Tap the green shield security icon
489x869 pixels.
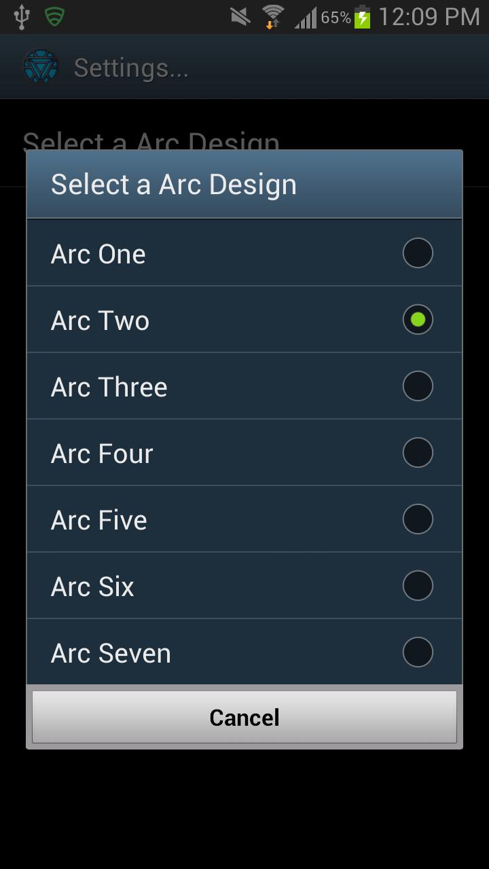tap(54, 16)
